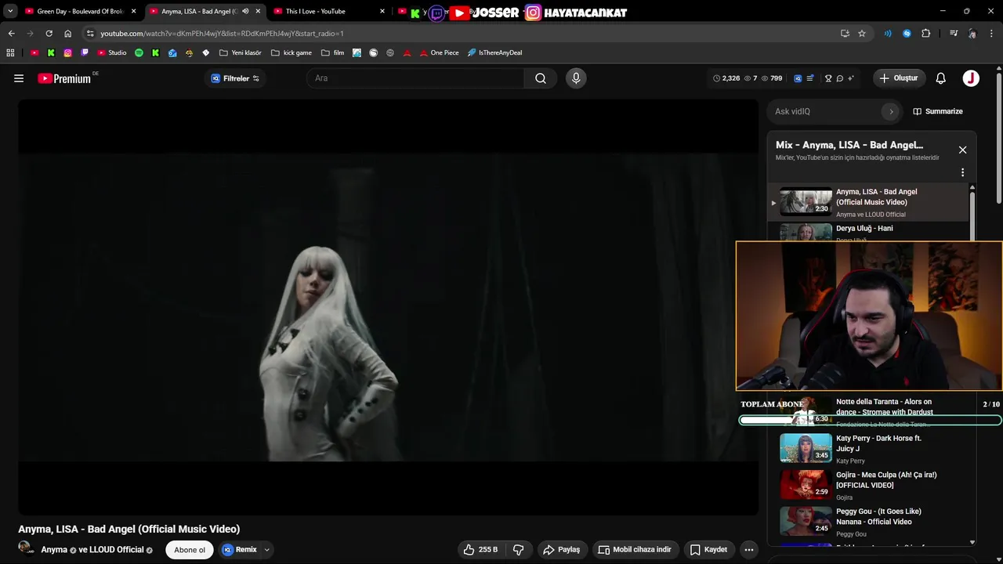
Task: Open vidIQ chat bubble icon
Action: coord(839,78)
